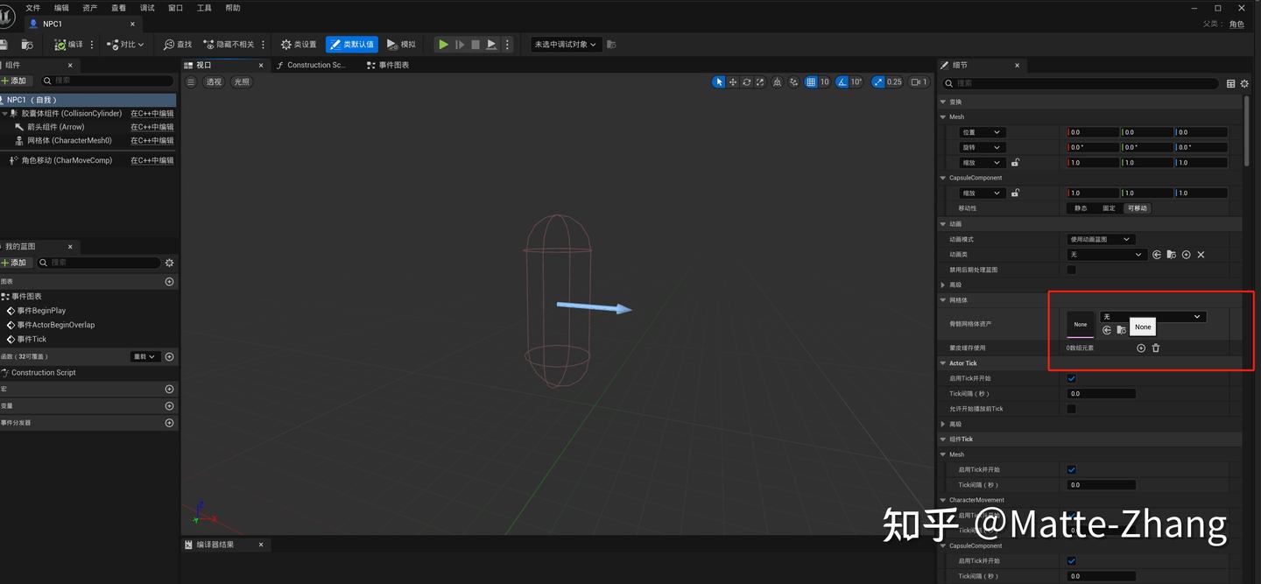1261x584 pixels.
Task: Adjust the Tick间隔（秒） value slider
Action: tap(1101, 393)
